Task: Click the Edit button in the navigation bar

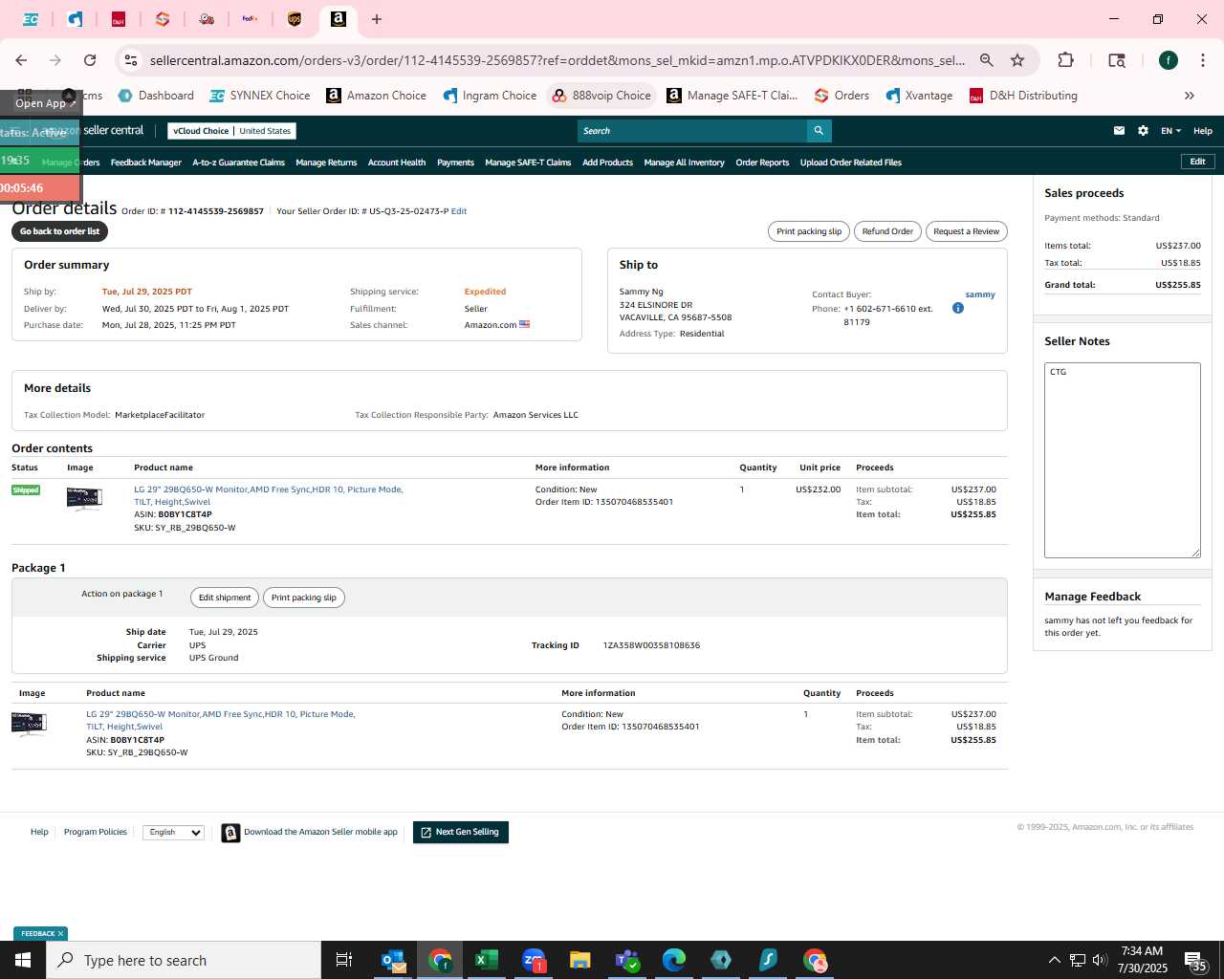Action: coord(1197,162)
